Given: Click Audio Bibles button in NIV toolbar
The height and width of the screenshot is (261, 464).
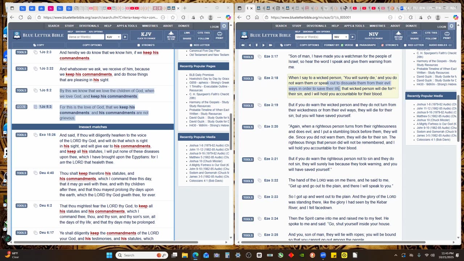Looking at the screenshot, I should 440,45.
